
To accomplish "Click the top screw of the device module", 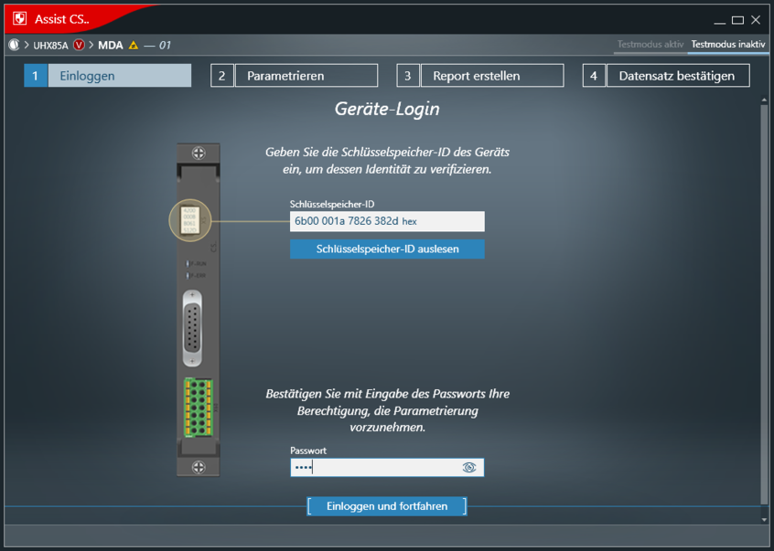I will point(199,154).
